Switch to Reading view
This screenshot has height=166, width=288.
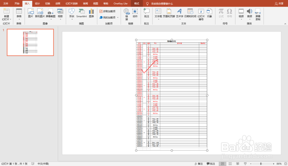pyautogui.click(x=238, y=164)
